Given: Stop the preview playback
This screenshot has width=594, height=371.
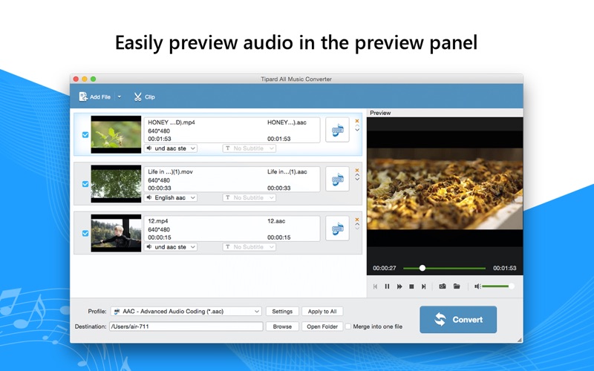Looking at the screenshot, I should tap(411, 286).
